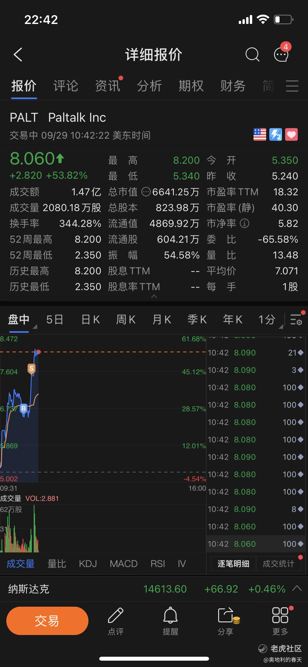
Task: Tap the S sell marker on chart
Action: point(32,369)
